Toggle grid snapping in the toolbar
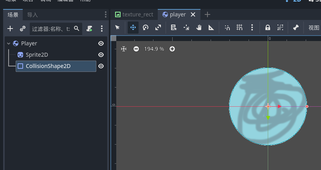This screenshot has height=170, width=321. click(x=240, y=27)
